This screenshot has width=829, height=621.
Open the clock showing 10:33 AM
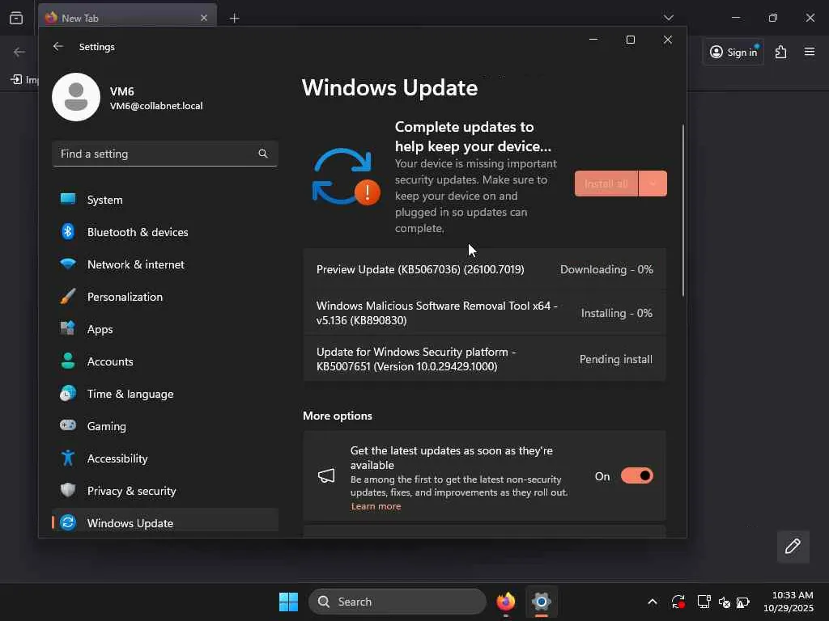[788, 602]
